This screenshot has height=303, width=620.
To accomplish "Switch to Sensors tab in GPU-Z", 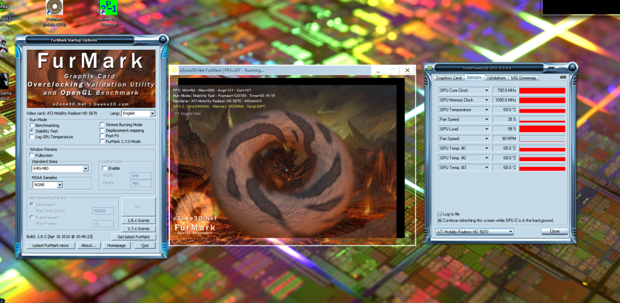I will 474,78.
